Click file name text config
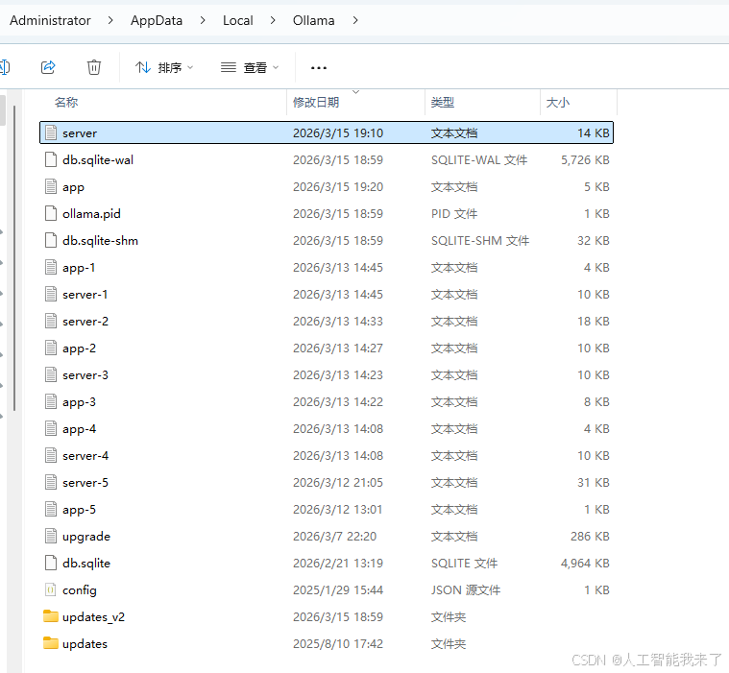Image resolution: width=729 pixels, height=673 pixels. click(80, 590)
